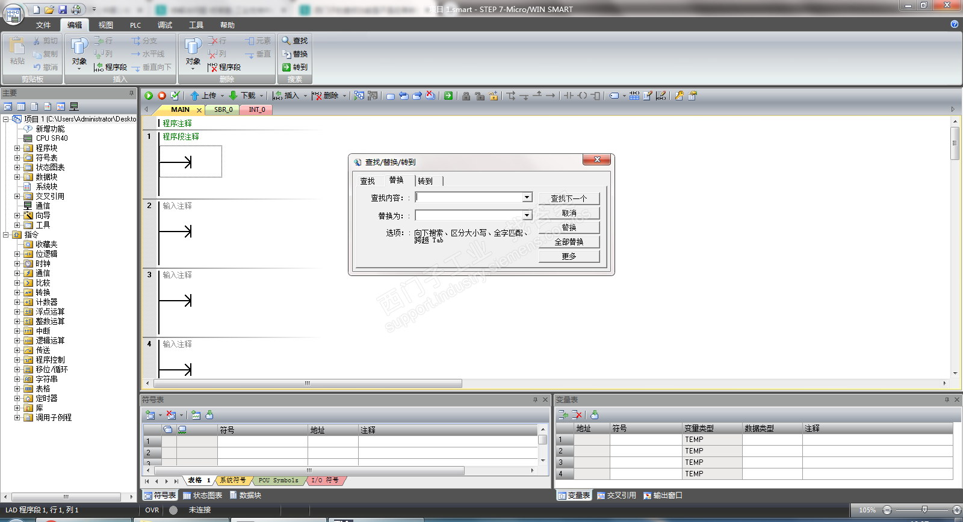
Task: Select the POU Symbols sheet tab
Action: pos(278,481)
